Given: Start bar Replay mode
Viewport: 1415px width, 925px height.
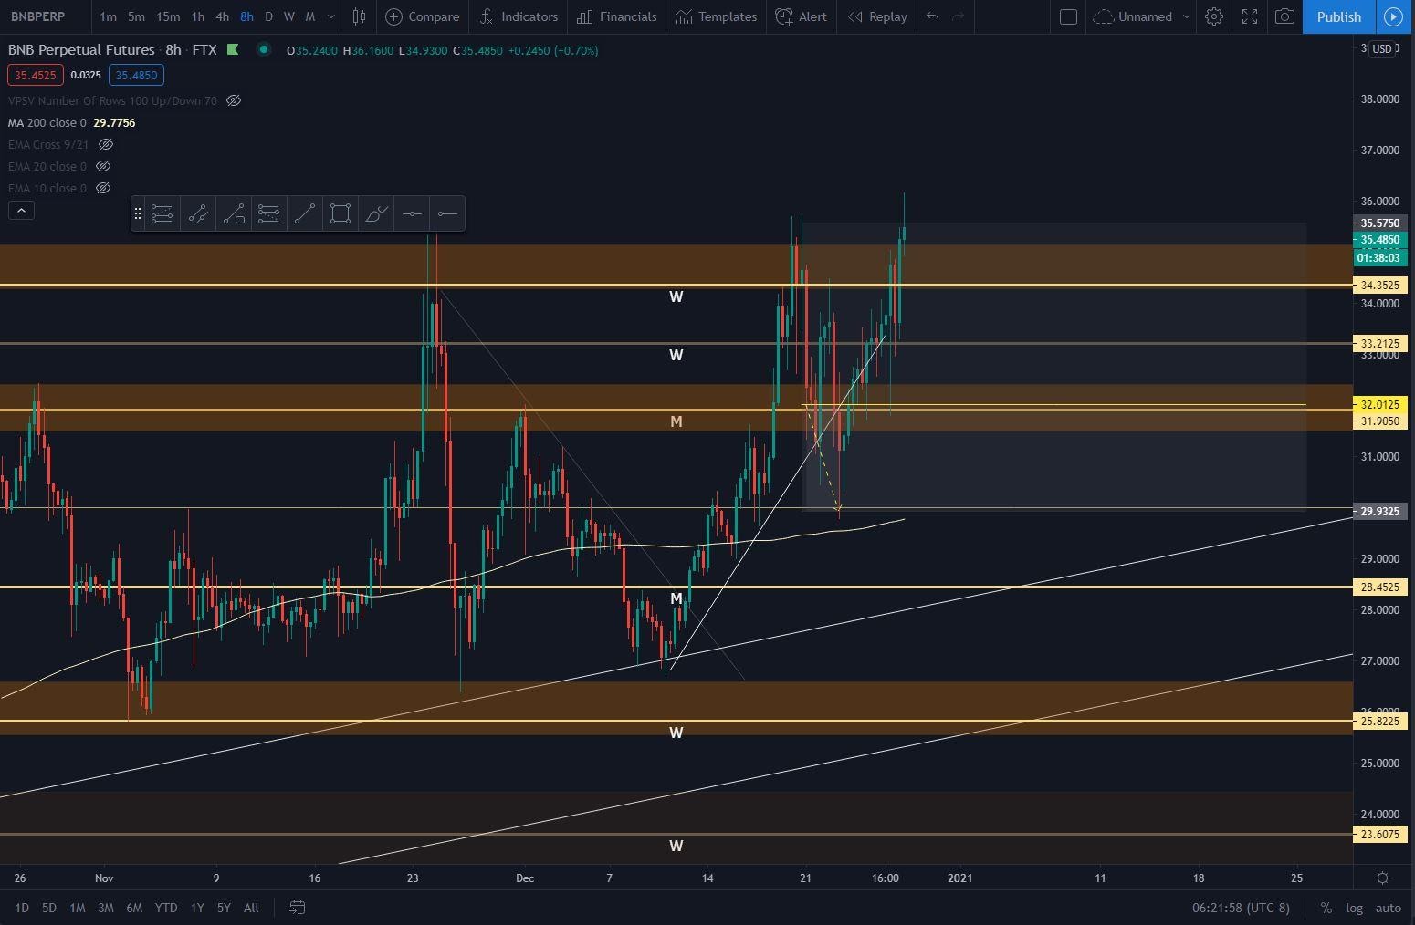Looking at the screenshot, I should (x=877, y=16).
